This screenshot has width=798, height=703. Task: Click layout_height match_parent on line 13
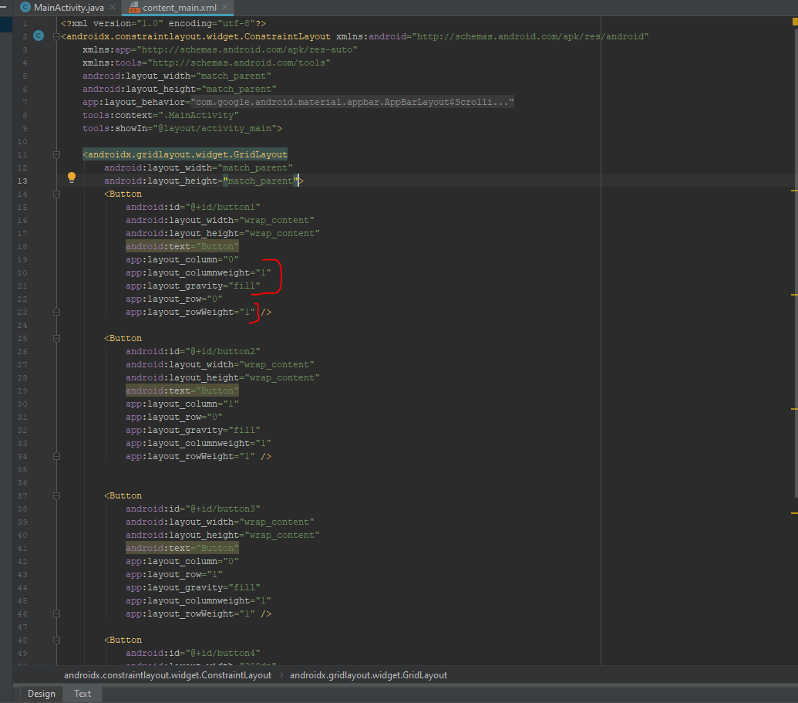pos(201,181)
